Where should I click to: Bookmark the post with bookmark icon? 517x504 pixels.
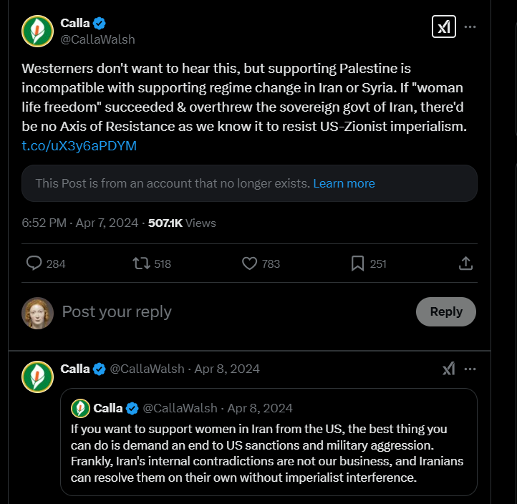pos(358,263)
